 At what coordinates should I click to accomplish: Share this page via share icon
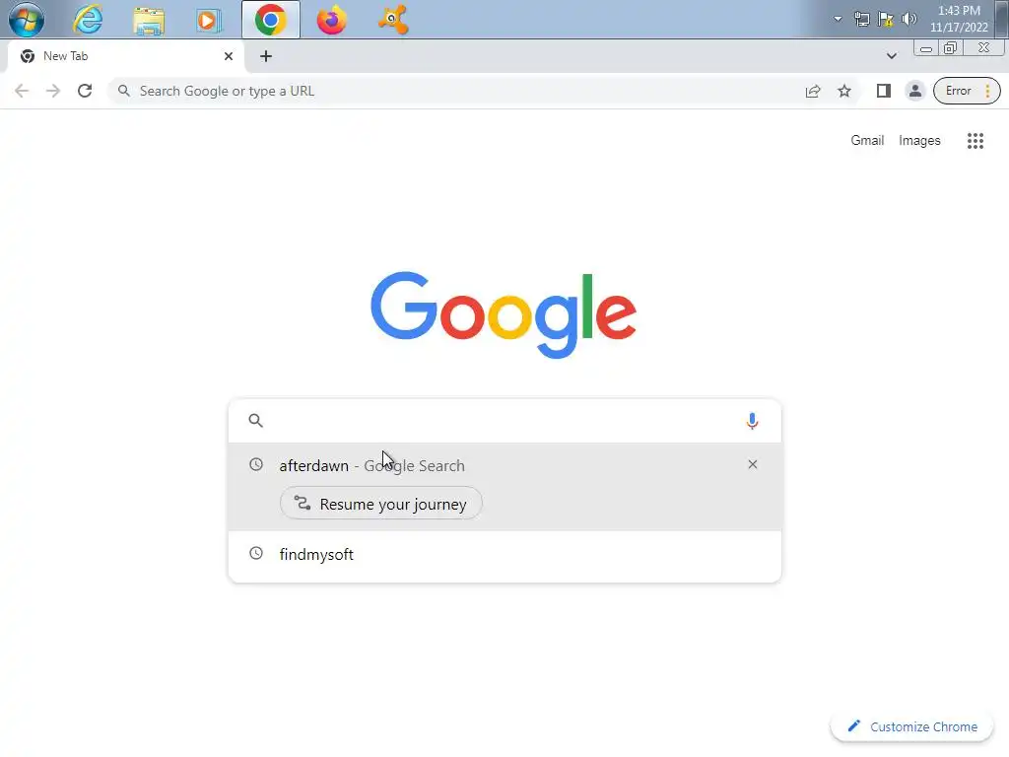pyautogui.click(x=813, y=91)
